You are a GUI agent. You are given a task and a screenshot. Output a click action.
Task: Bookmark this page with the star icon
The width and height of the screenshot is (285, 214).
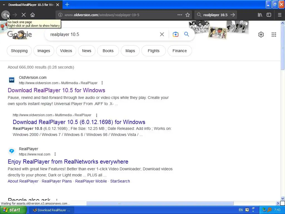coord(188,15)
